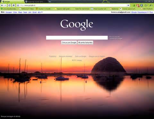This screenshot has height=119, width=154.
Task: Open the Batteria bookmarks folder
Action: tap(114, 9)
